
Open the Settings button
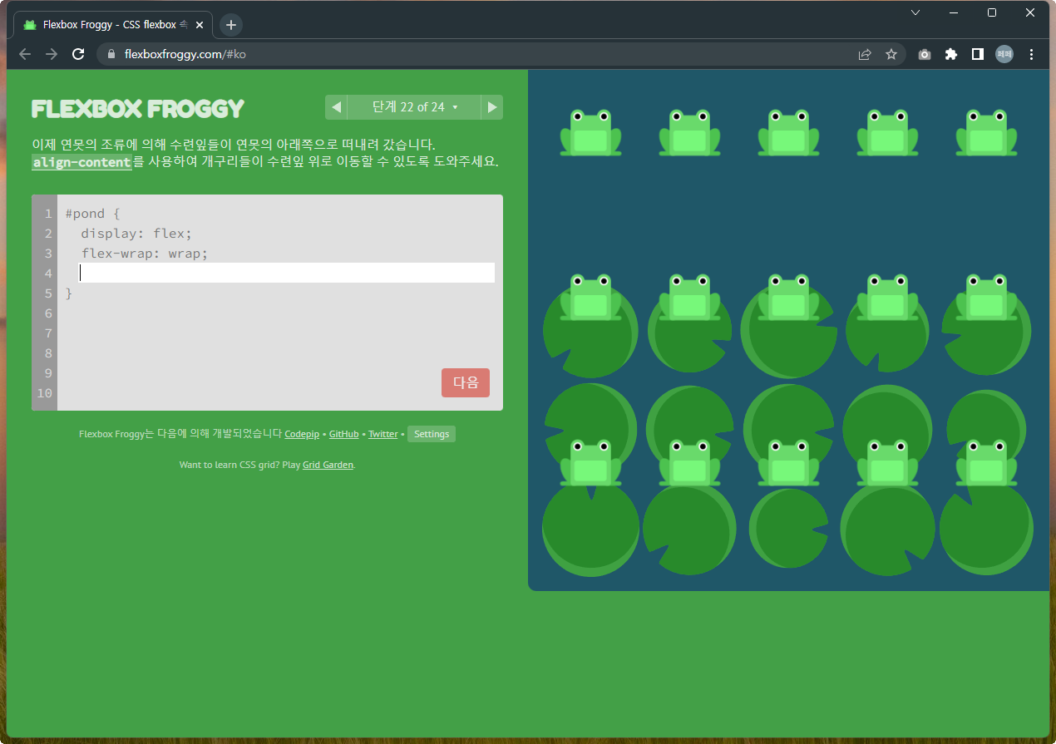click(x=432, y=434)
